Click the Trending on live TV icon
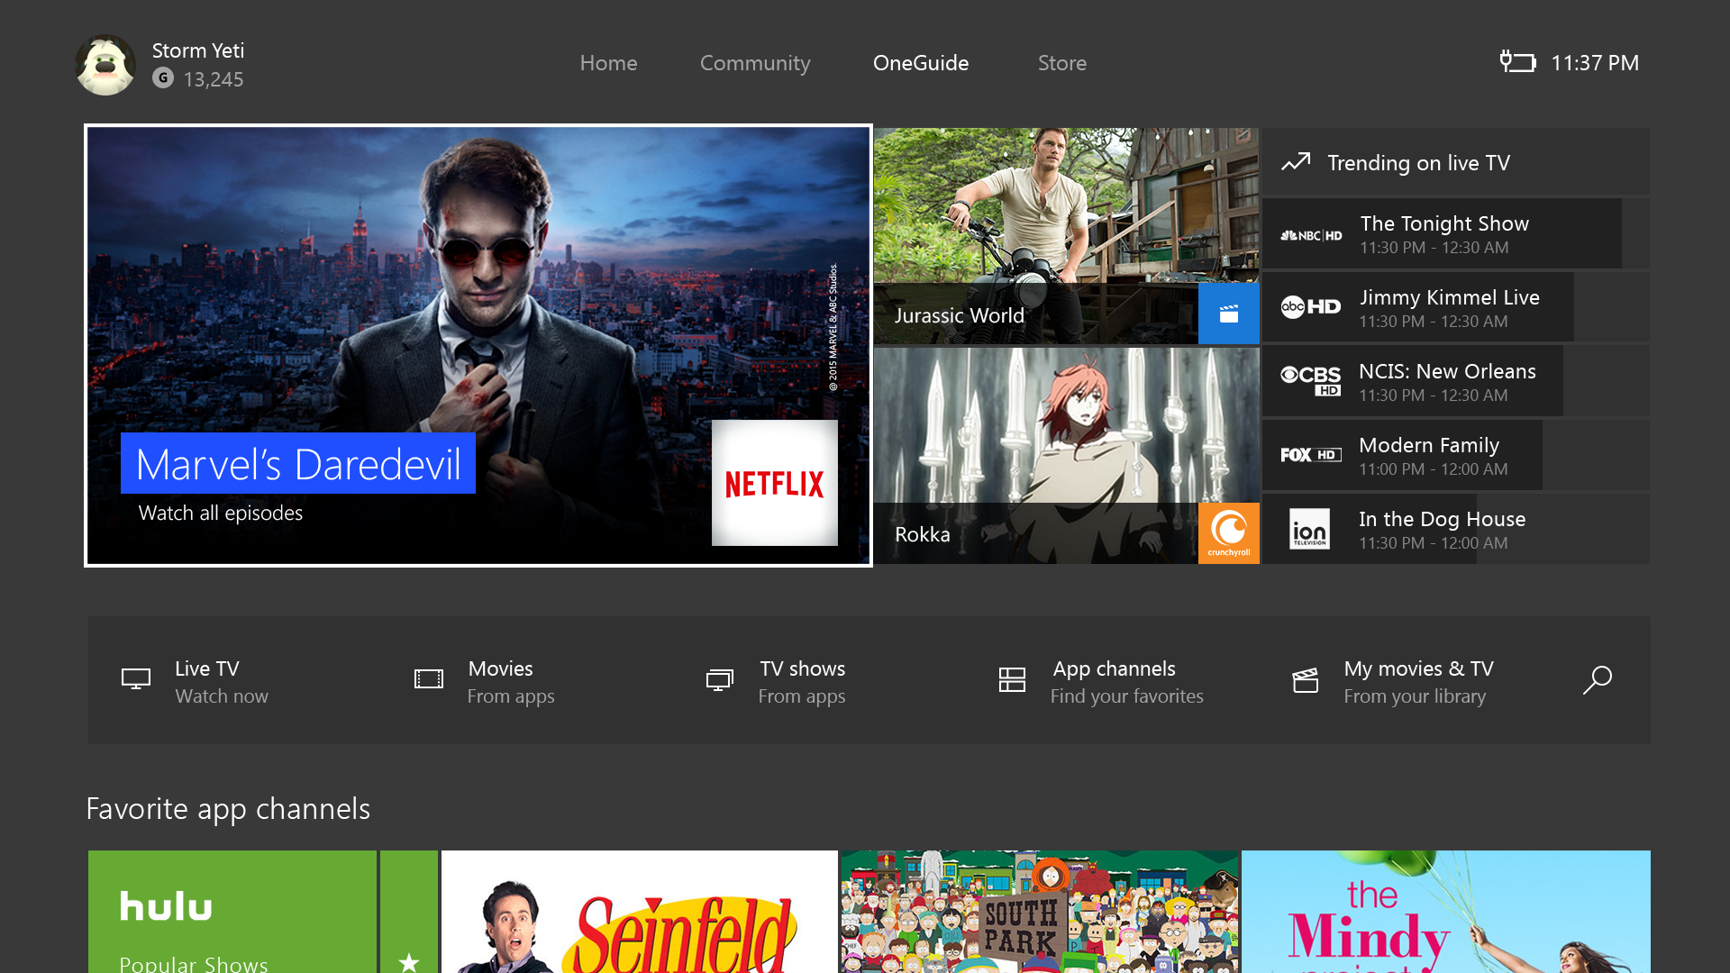 pos(1298,161)
